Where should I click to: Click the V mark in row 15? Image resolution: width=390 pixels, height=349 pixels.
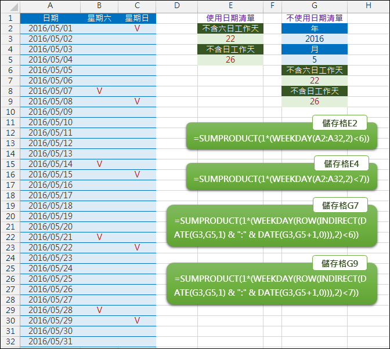coord(99,164)
